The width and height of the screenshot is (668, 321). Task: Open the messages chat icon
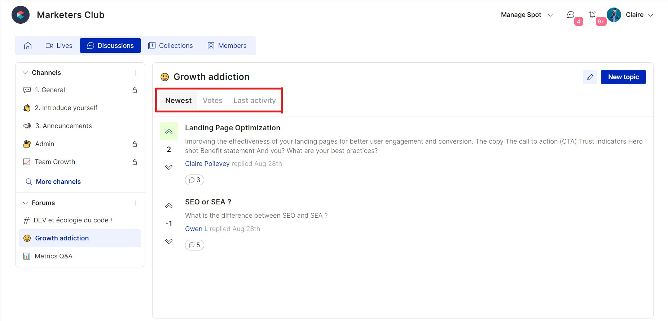(x=571, y=15)
